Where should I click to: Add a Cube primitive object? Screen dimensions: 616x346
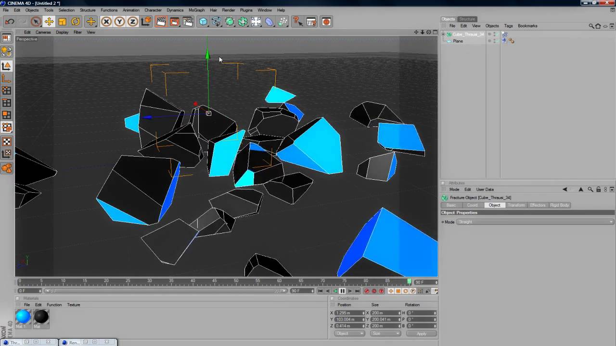coord(203,22)
